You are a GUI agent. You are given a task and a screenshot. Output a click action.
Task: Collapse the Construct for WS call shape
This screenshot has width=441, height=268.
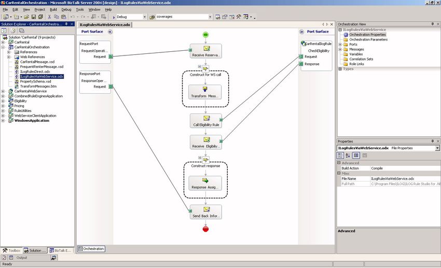pyautogui.click(x=199, y=67)
